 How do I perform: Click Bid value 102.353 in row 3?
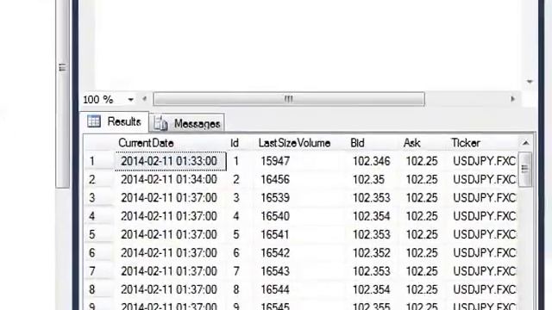(372, 198)
